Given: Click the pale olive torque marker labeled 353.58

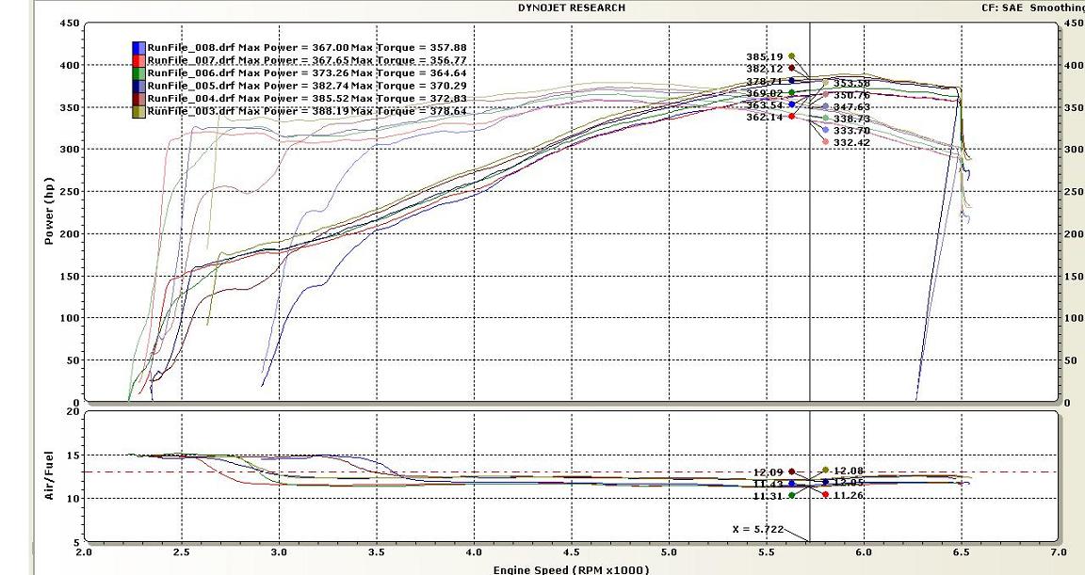Looking at the screenshot, I should tap(826, 84).
